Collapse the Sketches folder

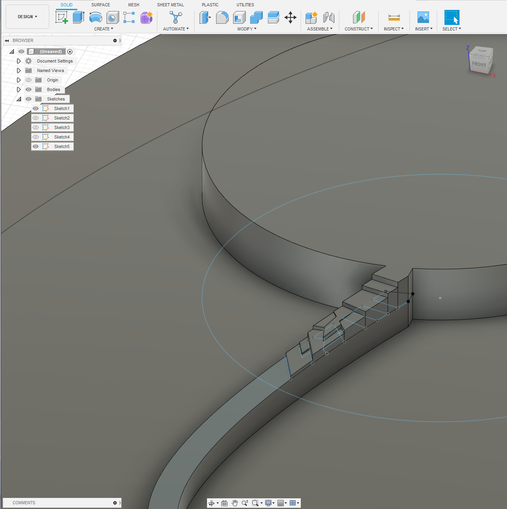pyautogui.click(x=19, y=99)
